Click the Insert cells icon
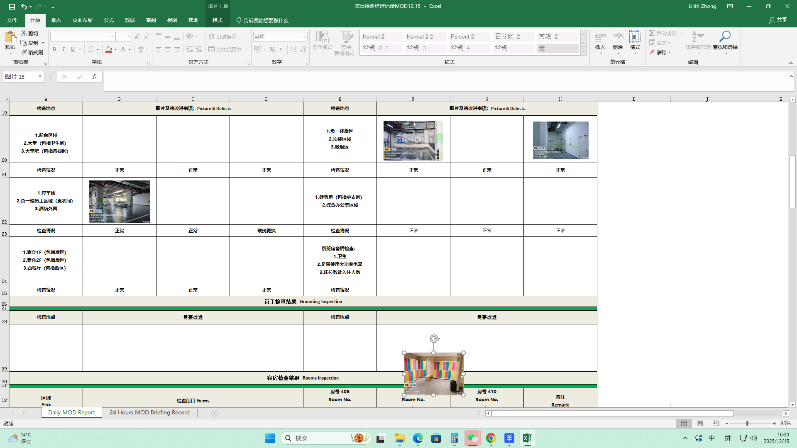The width and height of the screenshot is (797, 448). point(600,37)
